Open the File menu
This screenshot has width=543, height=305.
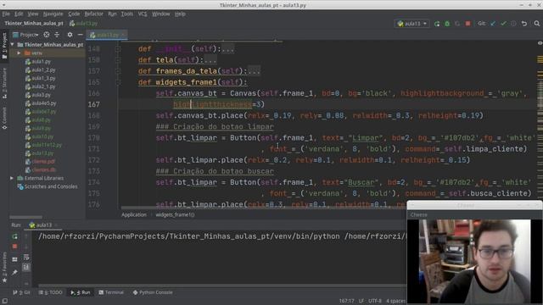pos(6,14)
